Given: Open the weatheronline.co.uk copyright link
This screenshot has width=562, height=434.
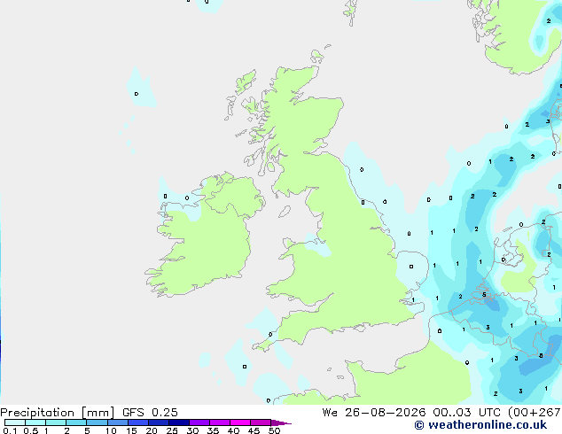Looking at the screenshot, I should coord(480,425).
